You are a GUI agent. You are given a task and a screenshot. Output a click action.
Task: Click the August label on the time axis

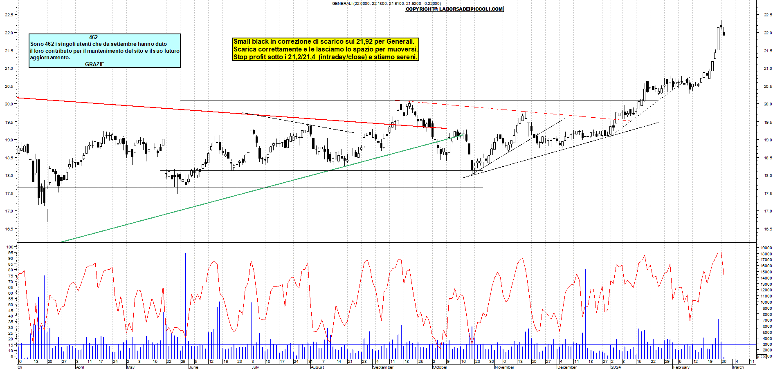317,367
